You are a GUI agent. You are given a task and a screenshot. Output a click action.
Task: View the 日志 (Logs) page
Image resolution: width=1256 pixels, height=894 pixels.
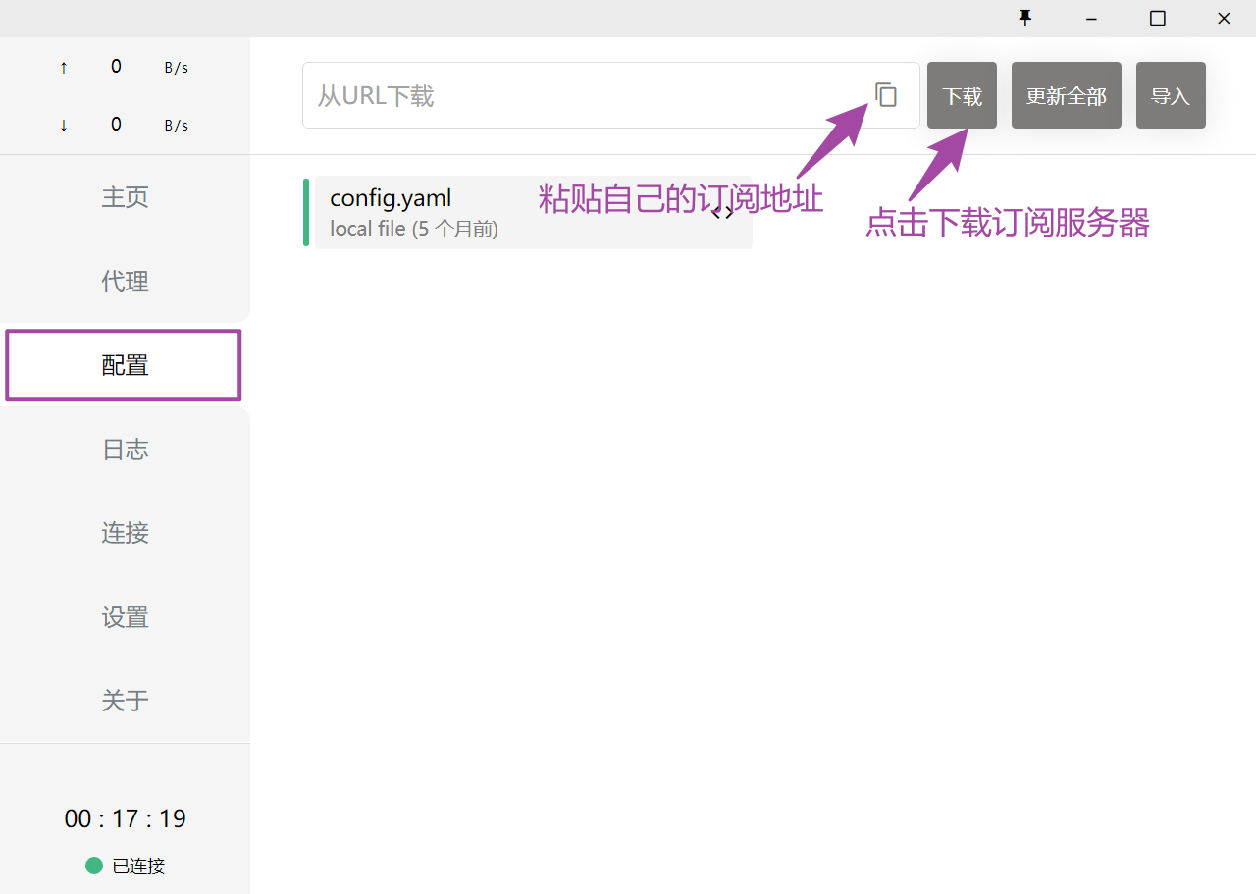[125, 449]
